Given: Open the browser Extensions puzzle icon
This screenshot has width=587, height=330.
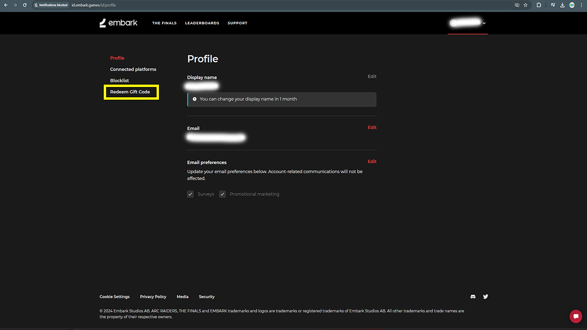Looking at the screenshot, I should click(539, 5).
